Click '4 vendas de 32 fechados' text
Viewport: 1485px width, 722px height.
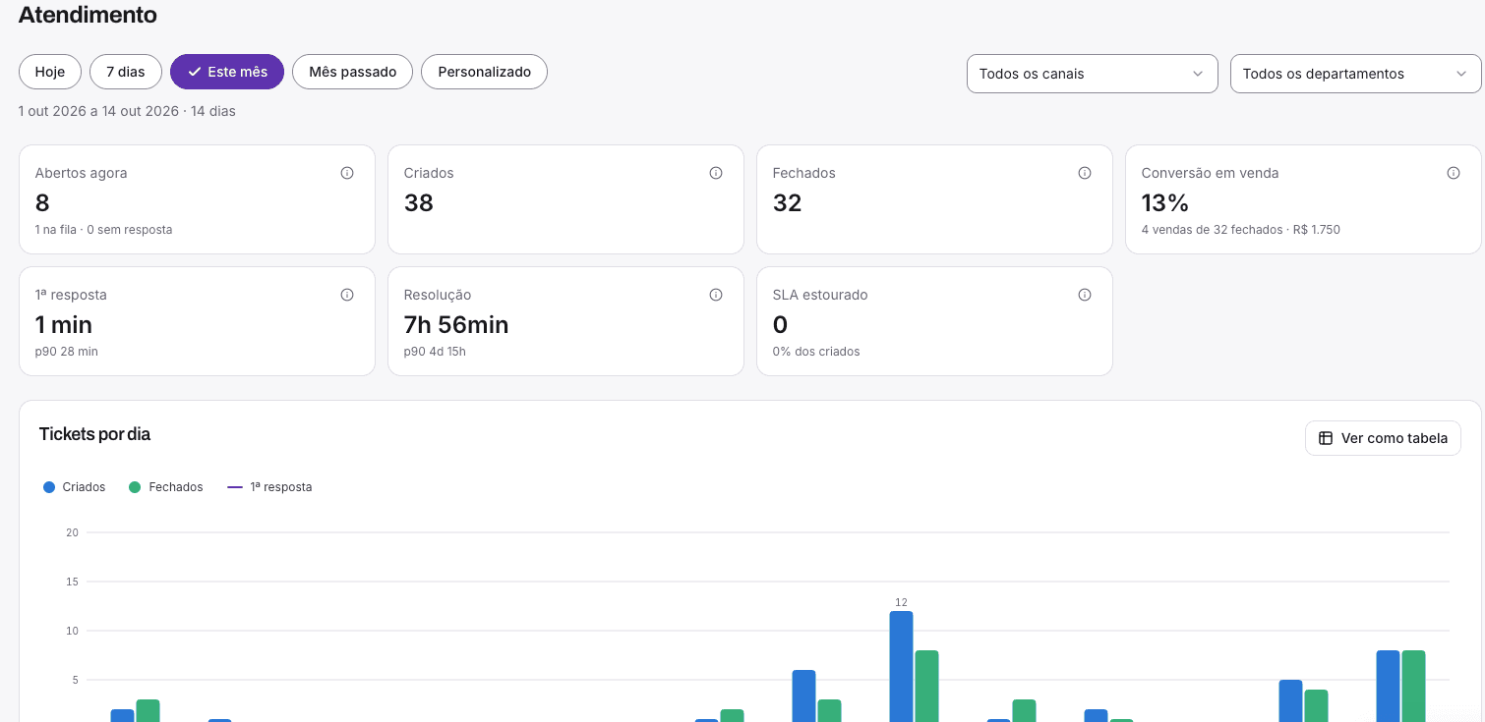(1213, 230)
